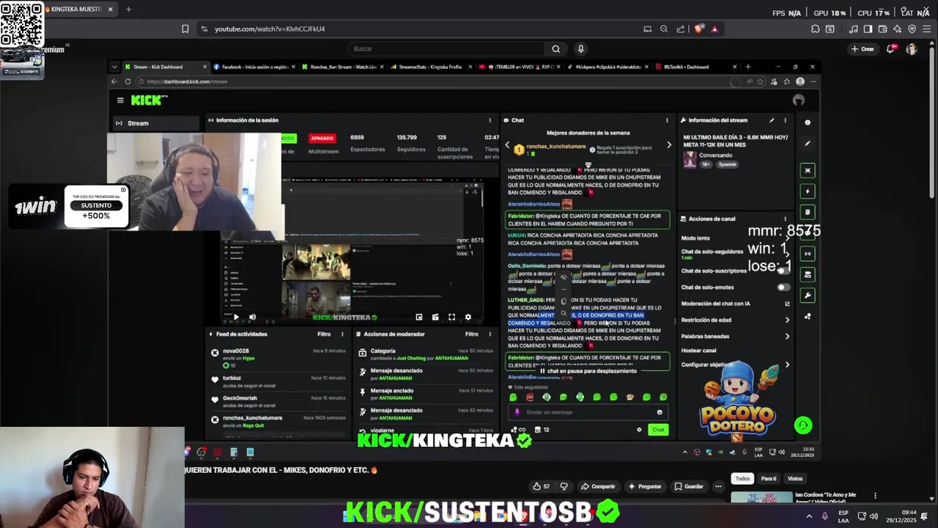The height and width of the screenshot is (528, 938).
Task: Expand Configurar objetivos option
Action: click(x=735, y=364)
